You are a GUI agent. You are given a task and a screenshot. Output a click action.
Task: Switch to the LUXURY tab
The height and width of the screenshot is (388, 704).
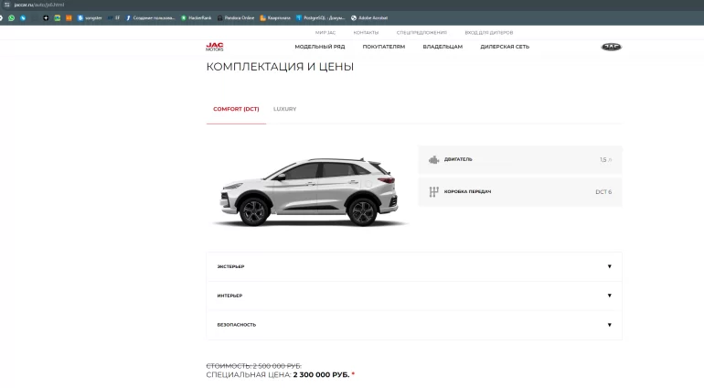(x=284, y=109)
